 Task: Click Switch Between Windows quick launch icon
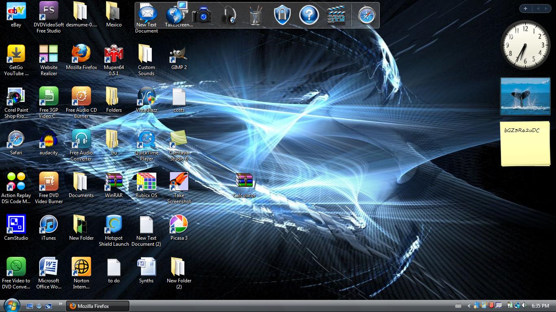tap(48, 306)
